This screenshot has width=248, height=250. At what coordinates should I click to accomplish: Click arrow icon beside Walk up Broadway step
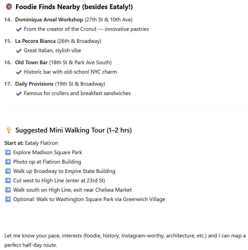[8, 171]
